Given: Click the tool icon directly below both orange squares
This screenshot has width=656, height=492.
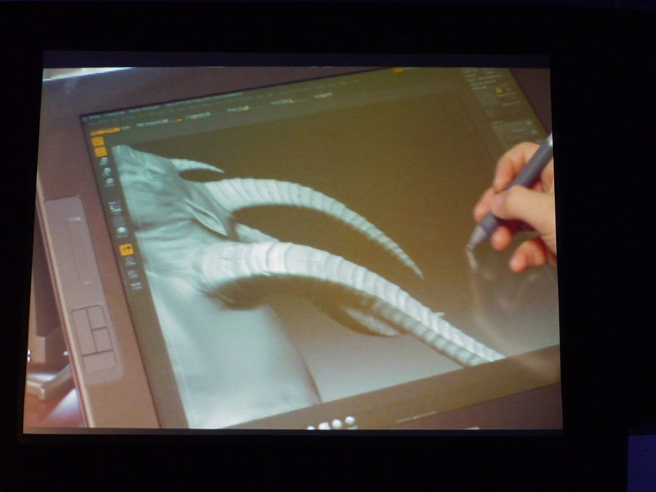Looking at the screenshot, I should (104, 162).
